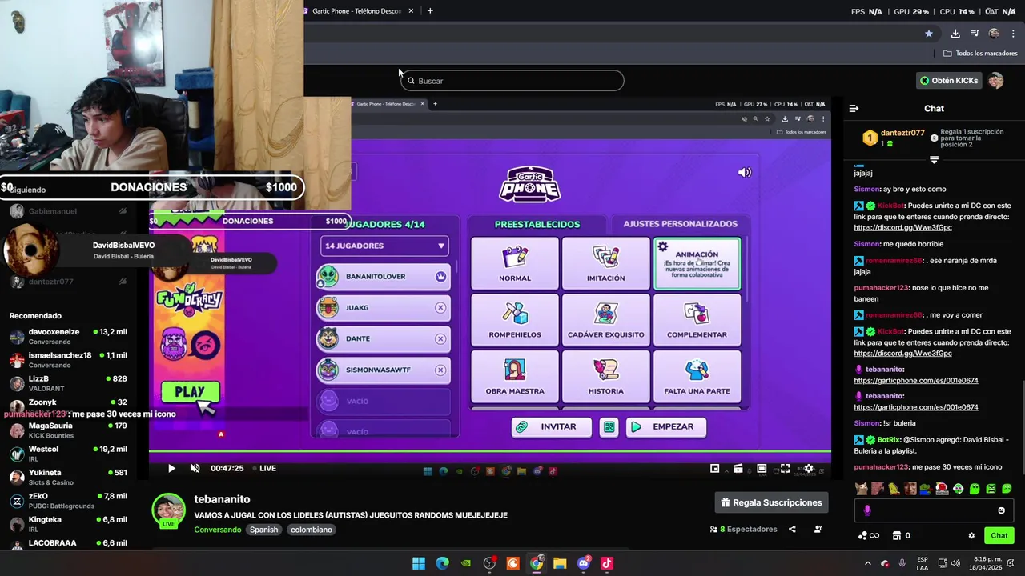Select the Spanish language tag
Screen dimensions: 1025x576
(x=263, y=530)
